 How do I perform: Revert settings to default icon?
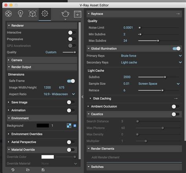pyautogui.click(x=13, y=170)
